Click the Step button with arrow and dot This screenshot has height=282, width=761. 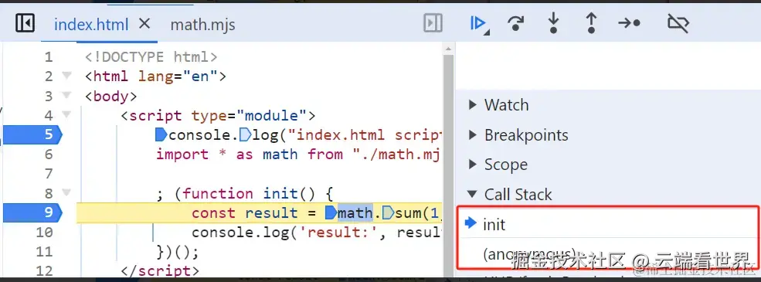[x=630, y=23]
